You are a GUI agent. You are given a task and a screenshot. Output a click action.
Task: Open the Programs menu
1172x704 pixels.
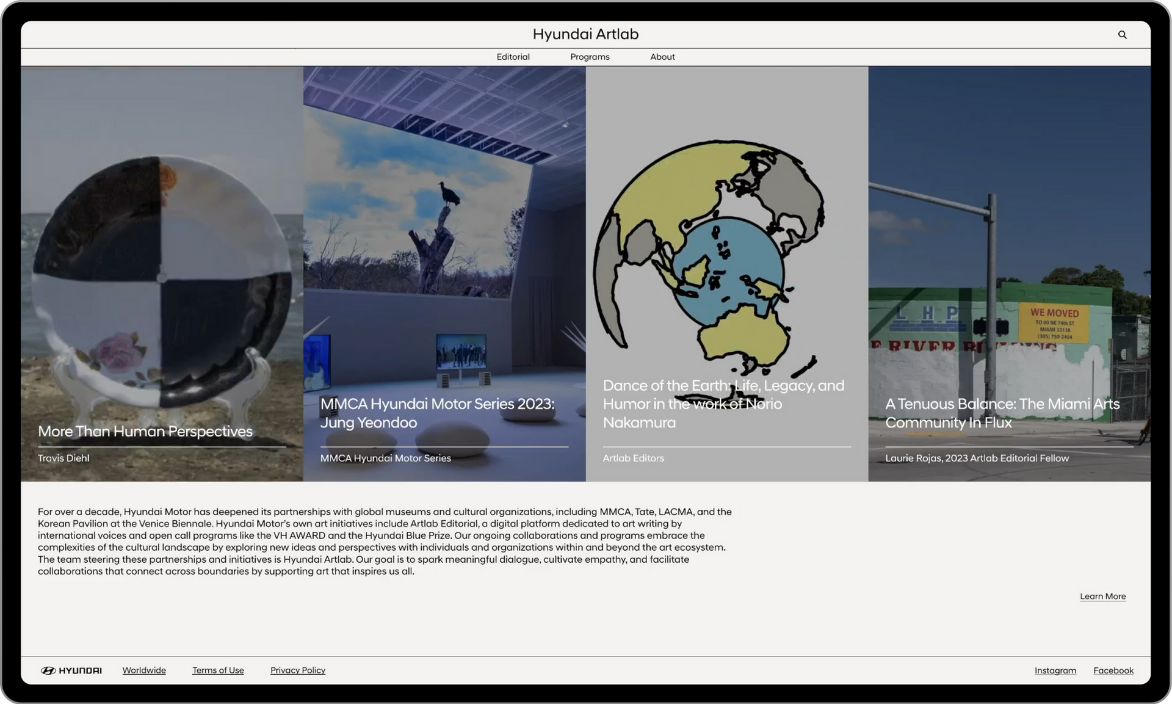pyautogui.click(x=590, y=57)
